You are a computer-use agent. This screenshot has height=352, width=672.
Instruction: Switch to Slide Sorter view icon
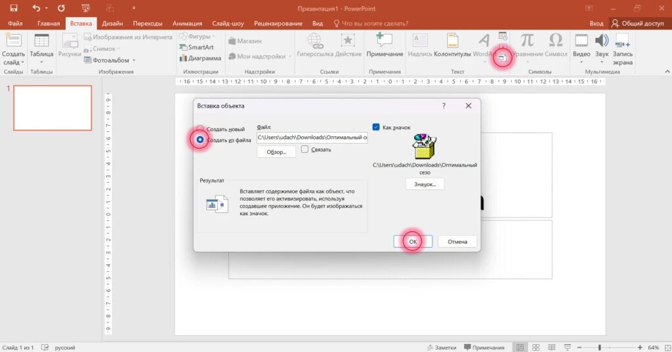tap(535, 347)
